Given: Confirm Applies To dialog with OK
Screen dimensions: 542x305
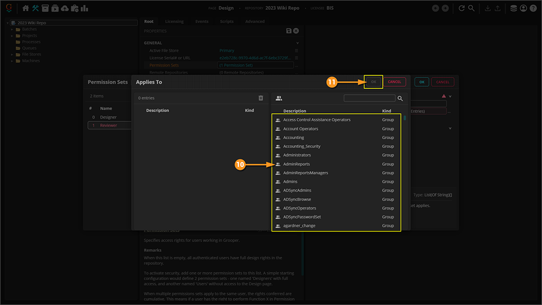Looking at the screenshot, I should [373, 82].
